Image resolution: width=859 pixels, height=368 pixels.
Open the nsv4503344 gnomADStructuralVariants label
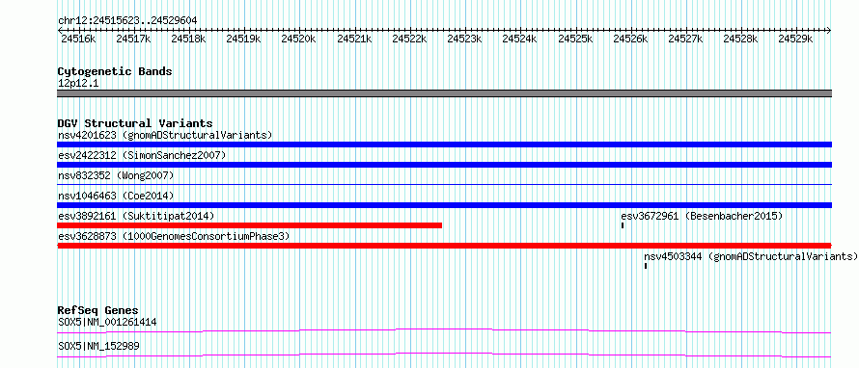[x=751, y=256]
